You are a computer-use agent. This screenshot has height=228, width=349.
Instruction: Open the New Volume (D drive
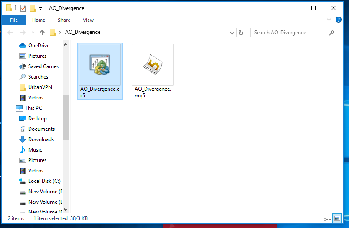click(x=45, y=192)
